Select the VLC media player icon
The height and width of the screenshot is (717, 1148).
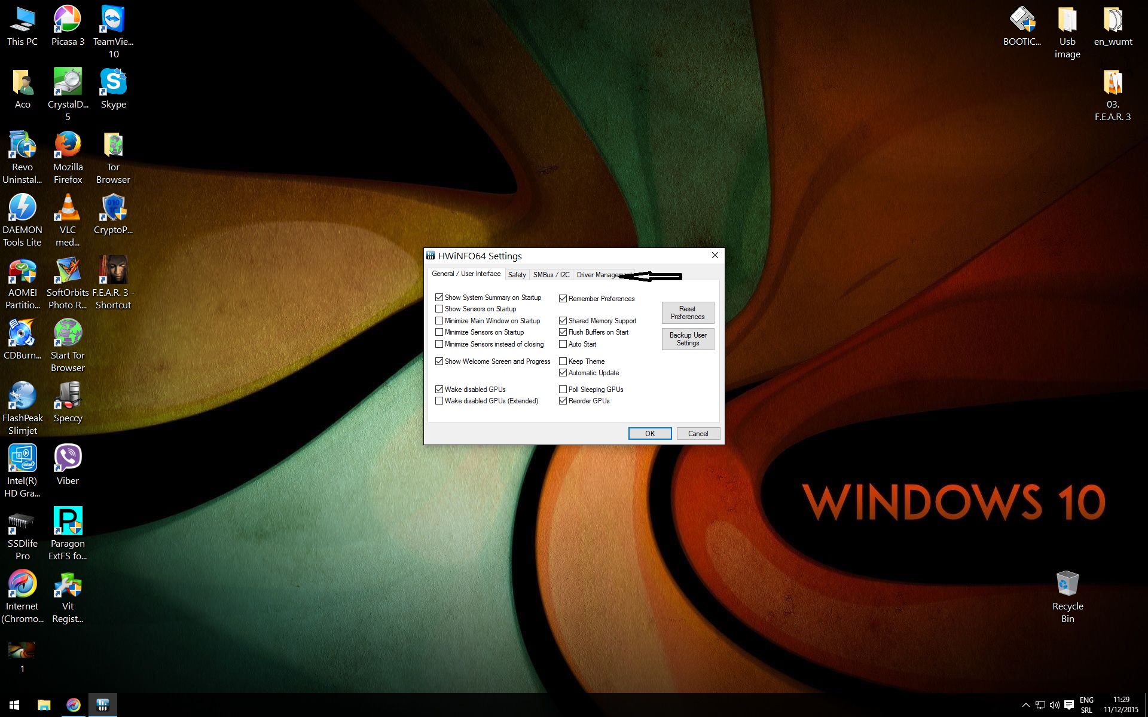tap(68, 209)
